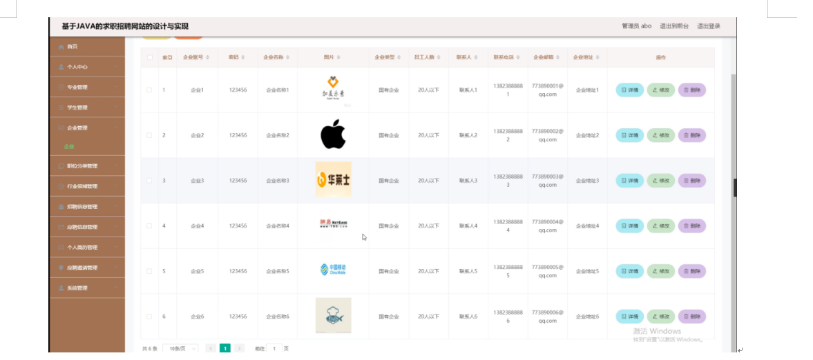The height and width of the screenshot is (360, 813).
Task: Click the 前往 page number input field
Action: tap(274, 348)
